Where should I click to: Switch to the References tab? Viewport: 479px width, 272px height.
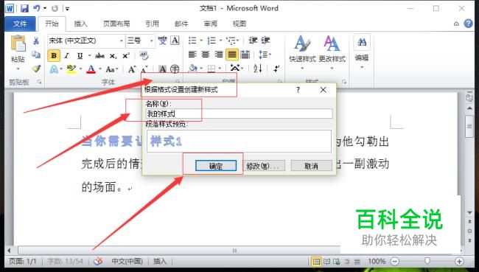[152, 24]
